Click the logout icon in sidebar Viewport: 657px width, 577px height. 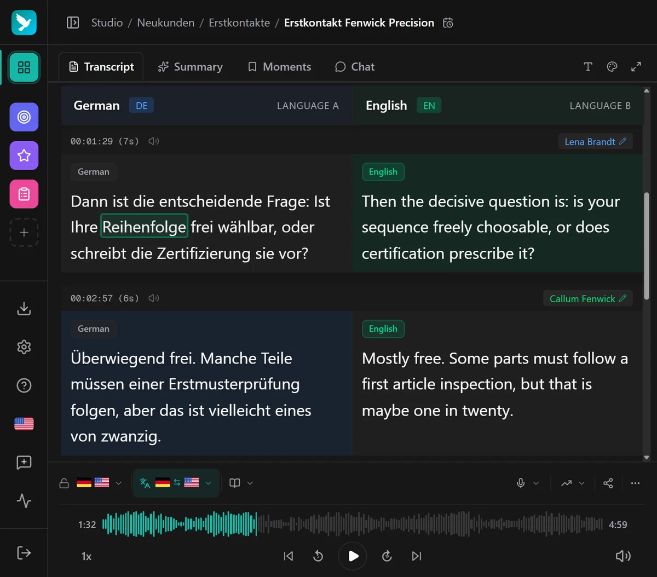[x=24, y=553]
